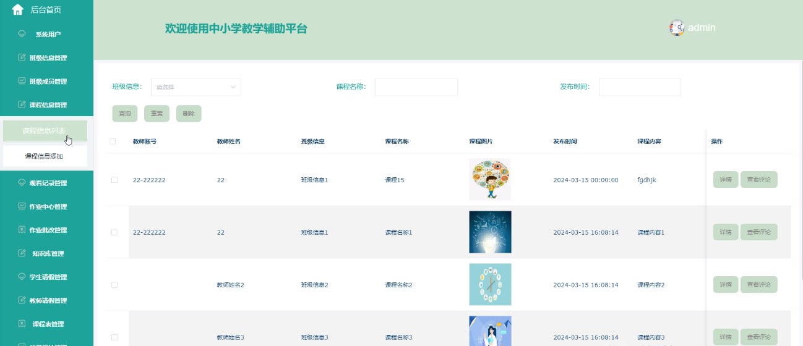Open 详情 for the 课程名称2 row
This screenshot has width=803, height=346.
point(726,285)
